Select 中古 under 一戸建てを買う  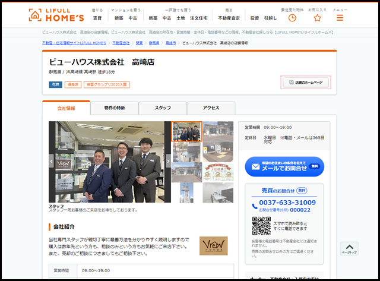click(167, 18)
